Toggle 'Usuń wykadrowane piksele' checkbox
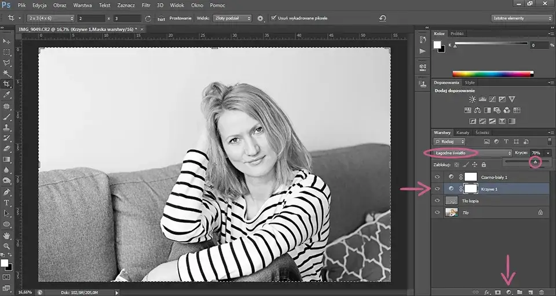This screenshot has width=556, height=296. (x=273, y=18)
